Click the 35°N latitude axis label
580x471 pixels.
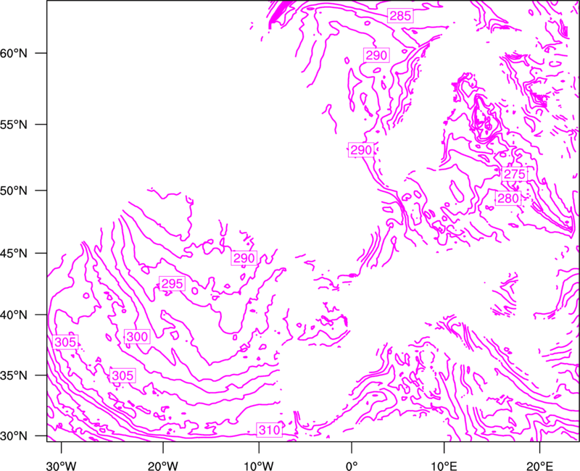[14, 375]
